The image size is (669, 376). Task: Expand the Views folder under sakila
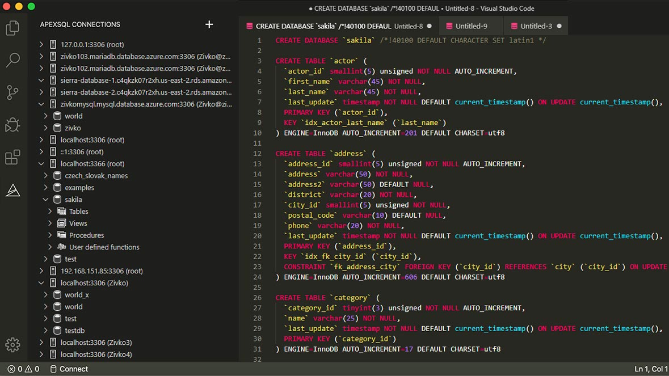(x=51, y=223)
